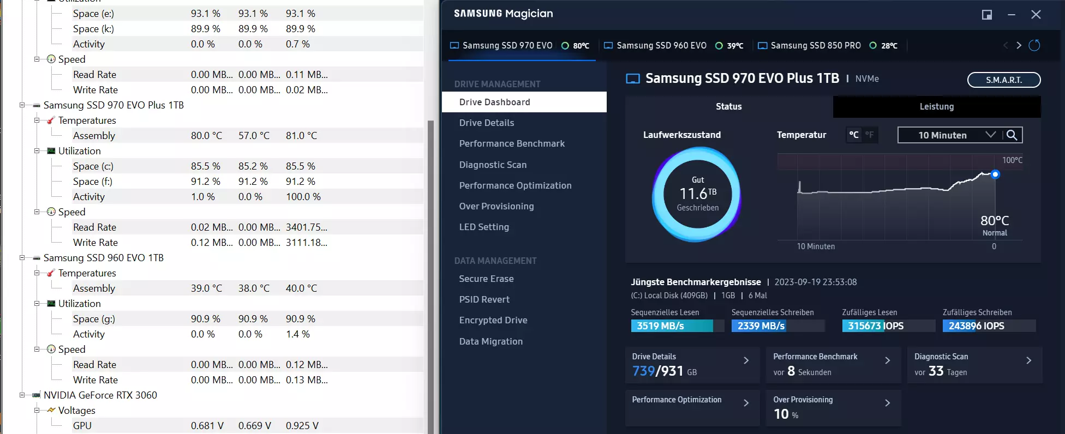Open the Drive Details 739/931 GB card
Image resolution: width=1065 pixels, height=434 pixels.
coord(692,365)
